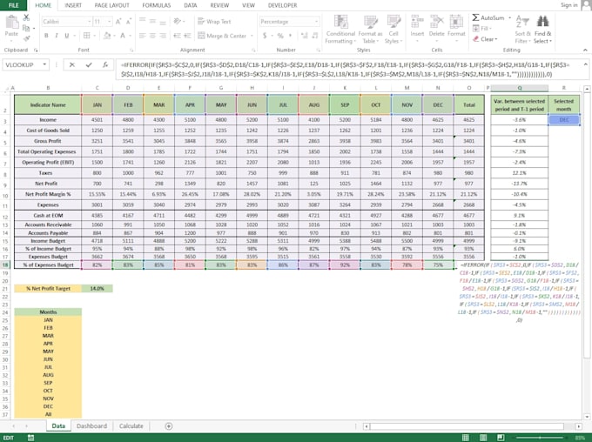Click the AutoSum button

[x=488, y=17]
